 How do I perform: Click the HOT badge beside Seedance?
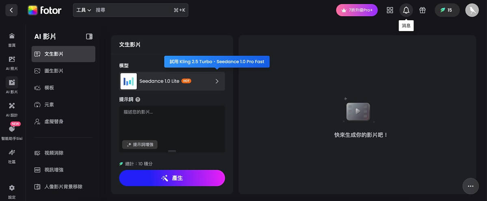point(186,81)
